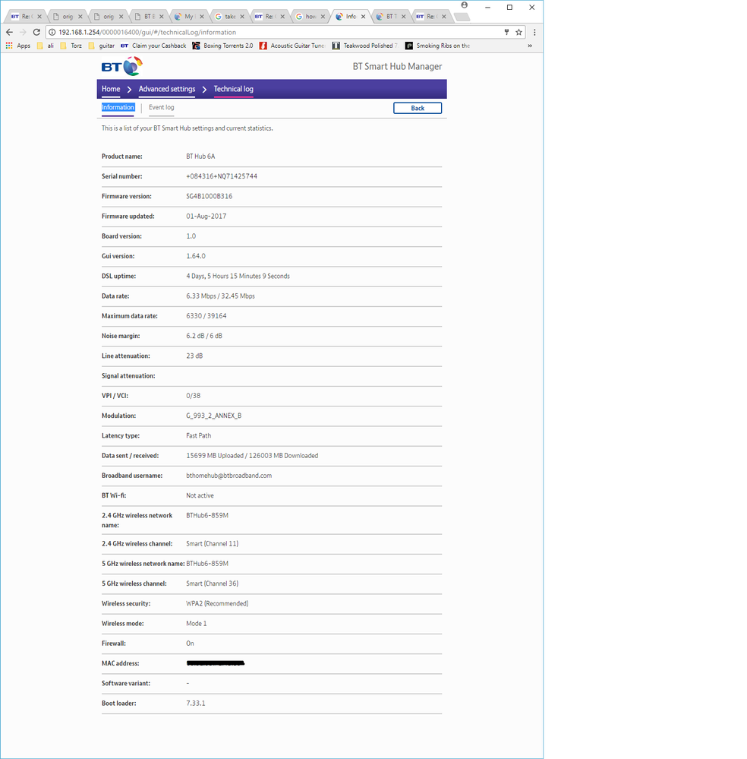Open Advanced settings breadcrumb link
This screenshot has width=747, height=759.
point(167,89)
